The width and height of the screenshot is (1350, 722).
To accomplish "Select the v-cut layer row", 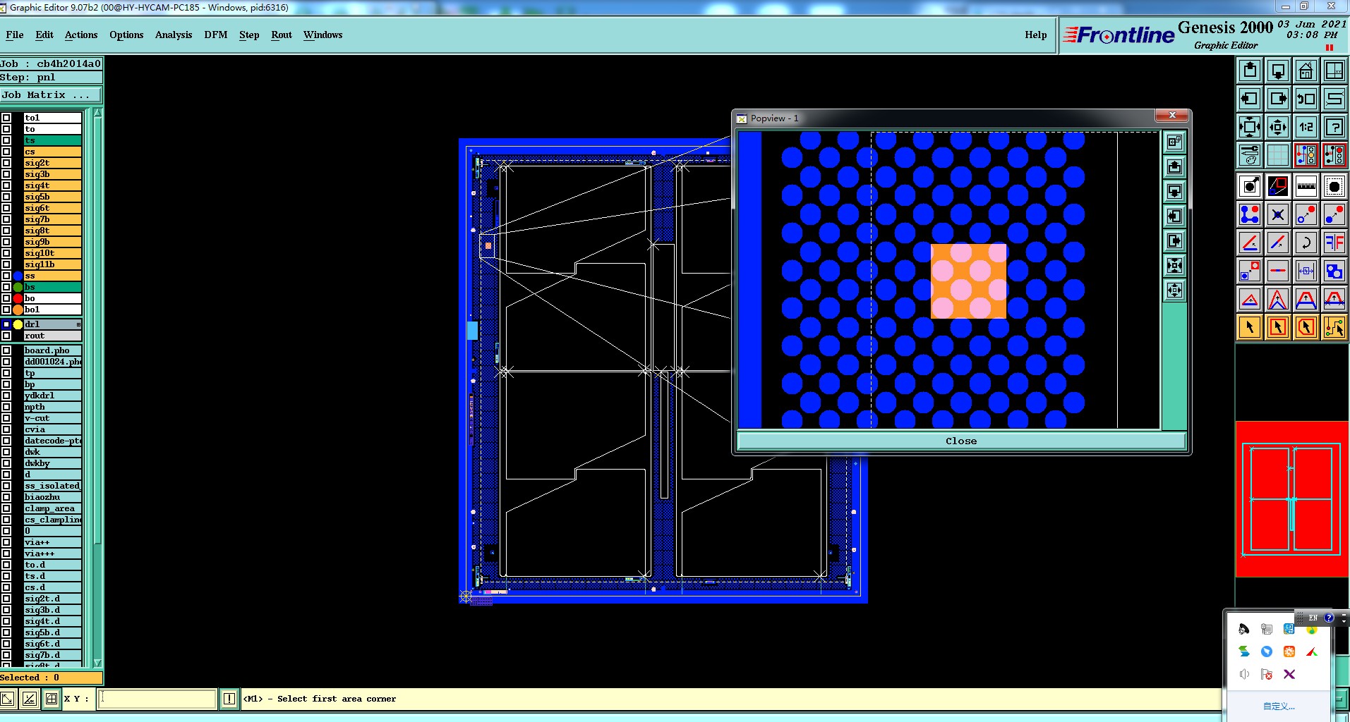I will point(53,418).
